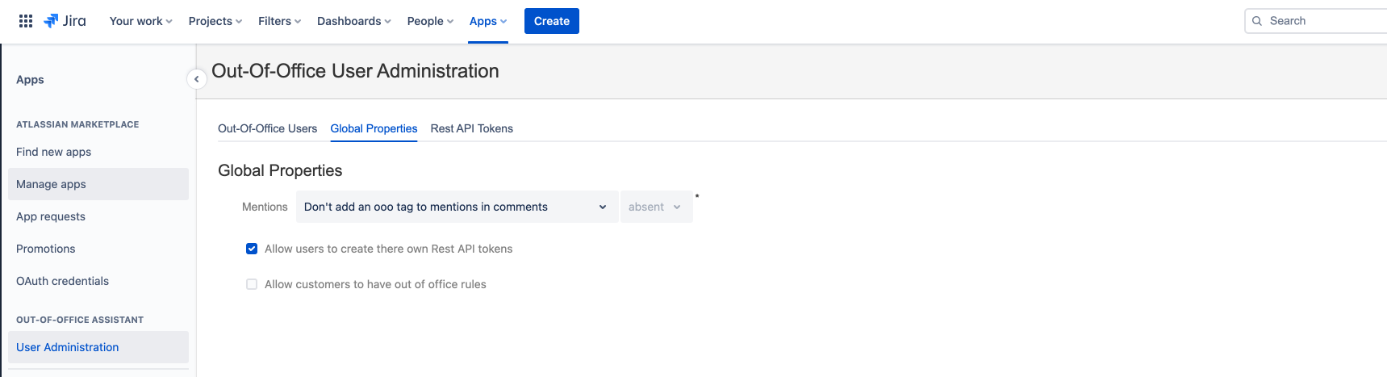
Task: Open App requests page
Action: [x=98, y=216]
